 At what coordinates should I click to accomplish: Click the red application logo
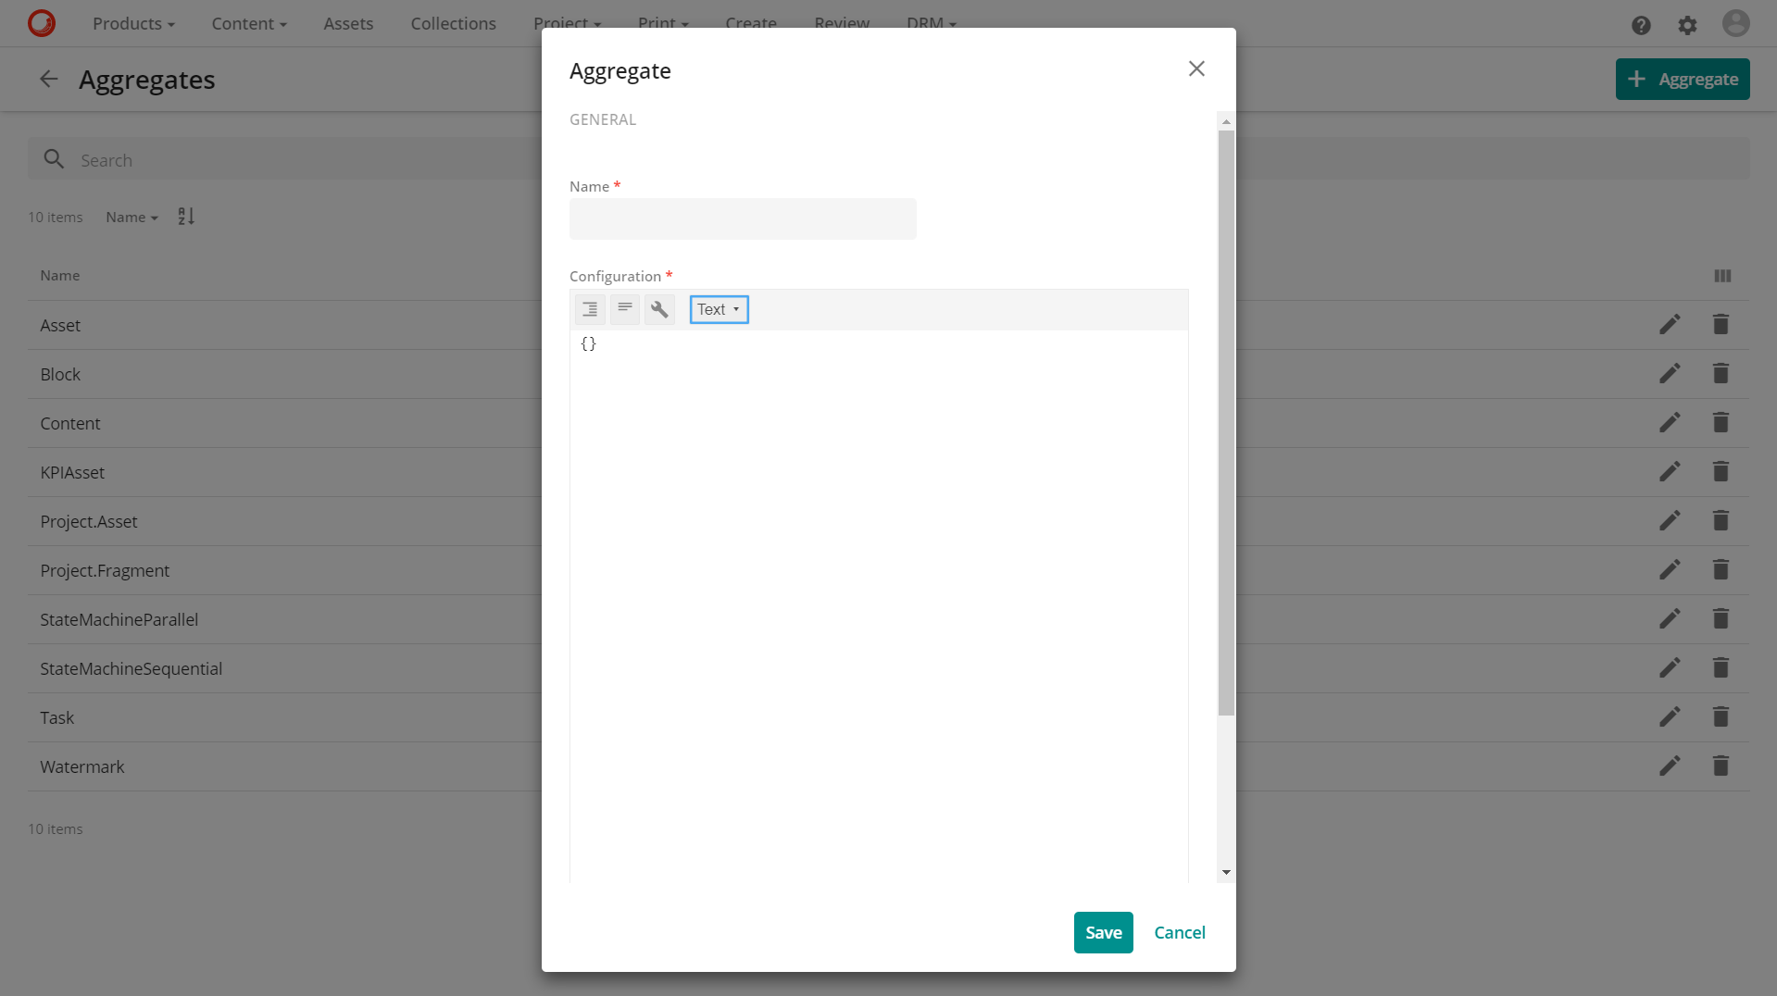pos(42,23)
